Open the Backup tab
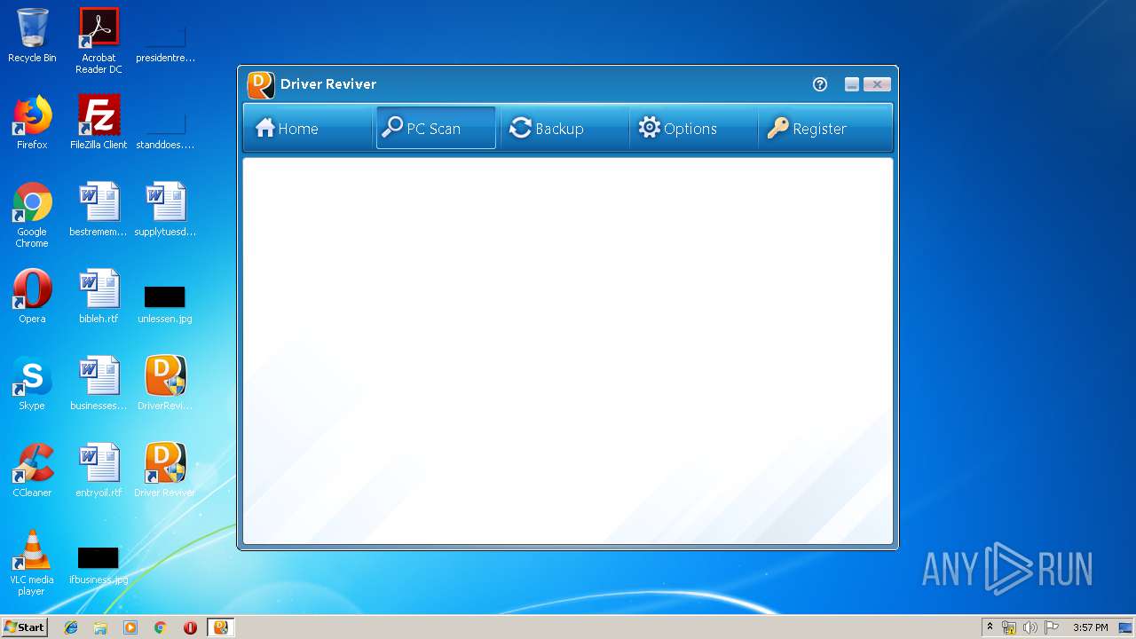 point(564,129)
